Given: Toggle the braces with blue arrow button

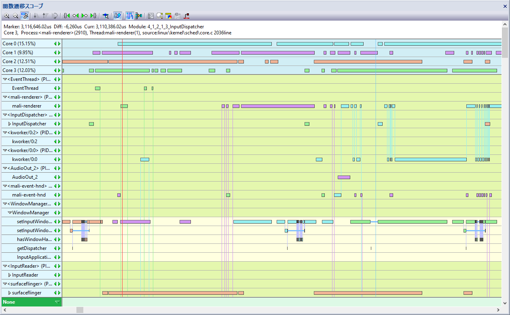Looking at the screenshot, I should point(118,16).
